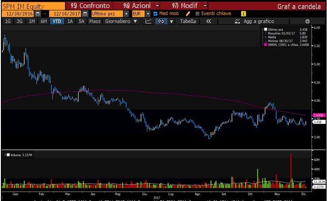Open the end date calendar picker
The width and height of the screenshot is (327, 201).
click(x=85, y=14)
